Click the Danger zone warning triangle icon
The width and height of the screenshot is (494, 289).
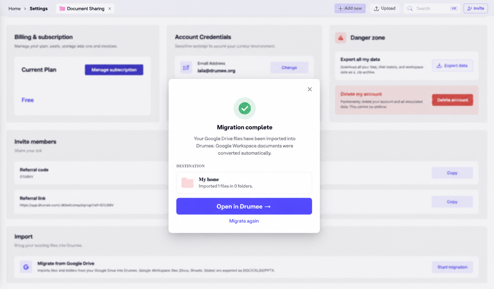(341, 38)
